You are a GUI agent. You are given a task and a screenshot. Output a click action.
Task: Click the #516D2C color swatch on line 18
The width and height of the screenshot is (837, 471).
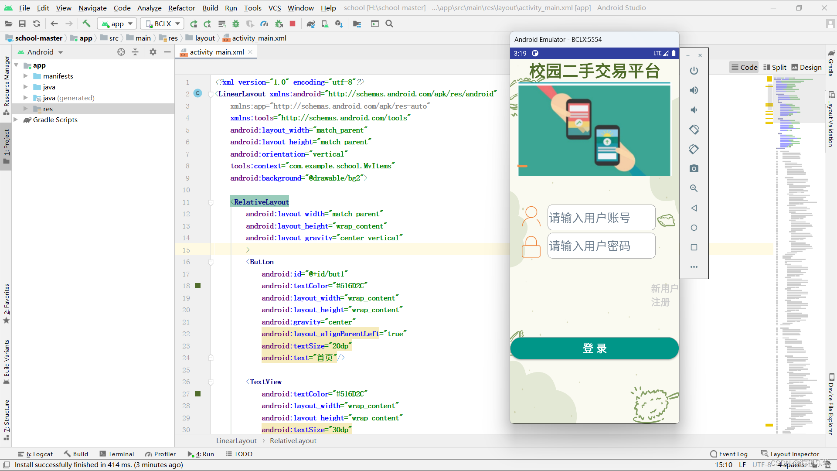[197, 286]
